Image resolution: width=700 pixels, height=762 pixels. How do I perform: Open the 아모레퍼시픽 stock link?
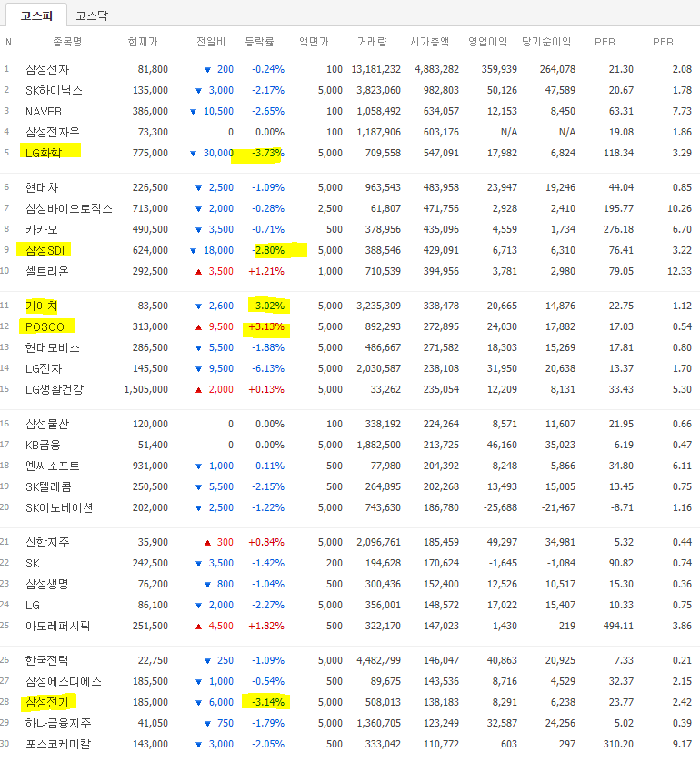57,626
